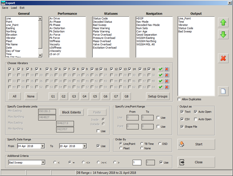Image resolution: width=233 pixels, height=176 pixels.
Task: Click the Exit menu item
Action: pyautogui.click(x=22, y=8)
